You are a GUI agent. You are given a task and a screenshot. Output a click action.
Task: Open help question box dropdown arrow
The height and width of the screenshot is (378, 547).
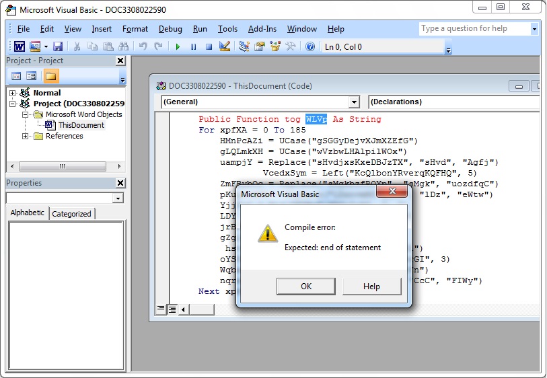534,29
